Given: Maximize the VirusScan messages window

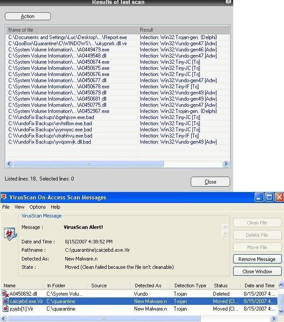Looking at the screenshot, I should (269, 197).
